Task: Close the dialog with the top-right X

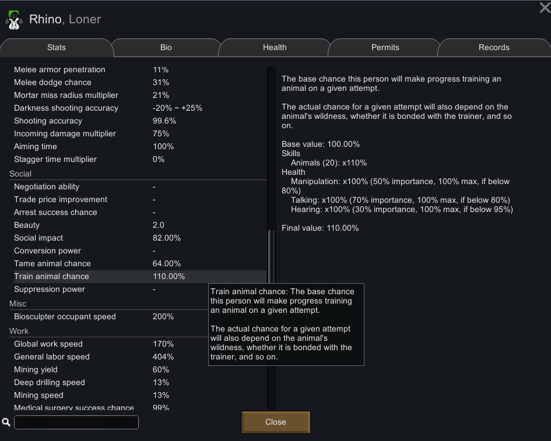Action: [544, 8]
